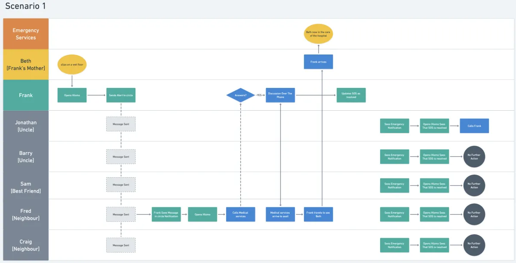Click the 'Frank arrives' box
This screenshot has height=263, width=516.
tap(319, 62)
